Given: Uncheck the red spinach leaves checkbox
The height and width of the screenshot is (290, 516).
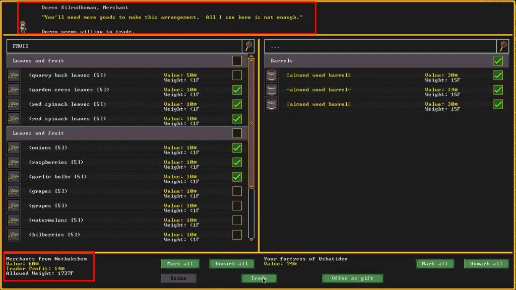Looking at the screenshot, I should (237, 104).
